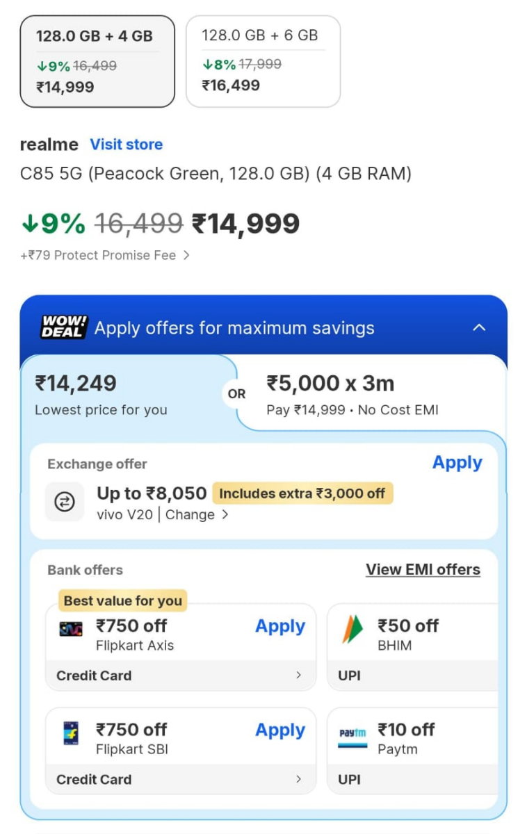
Task: Apply the Flipkart SBI ₹750 off offer
Action: click(280, 730)
